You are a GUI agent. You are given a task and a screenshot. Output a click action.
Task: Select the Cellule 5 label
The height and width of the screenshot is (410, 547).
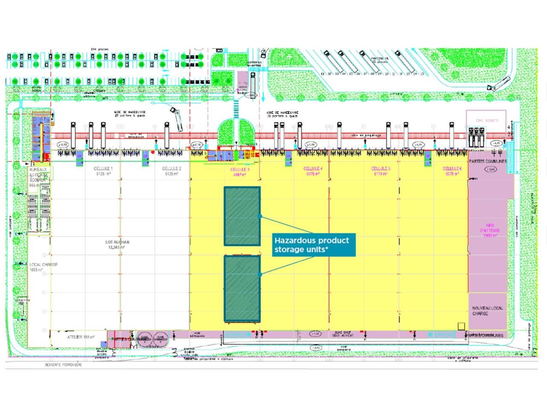(x=380, y=171)
